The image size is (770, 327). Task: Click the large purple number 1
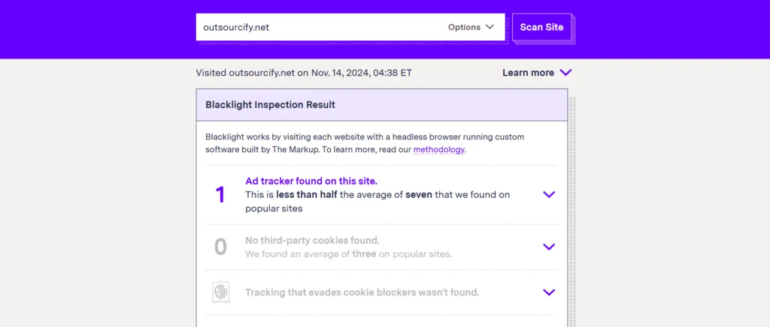220,194
